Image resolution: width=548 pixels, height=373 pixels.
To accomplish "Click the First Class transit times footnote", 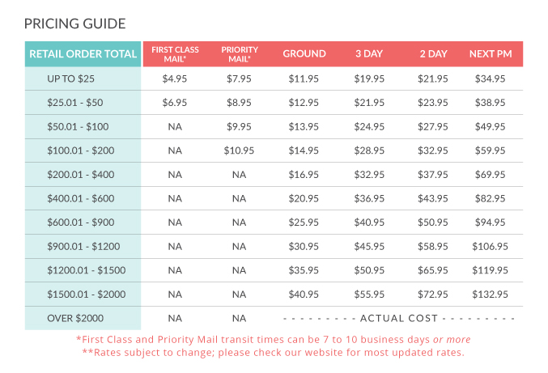I will [x=274, y=339].
